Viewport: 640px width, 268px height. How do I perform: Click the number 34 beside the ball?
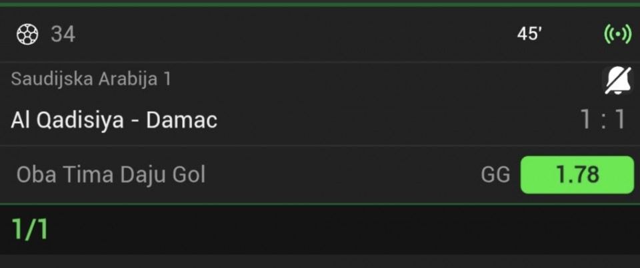click(63, 34)
